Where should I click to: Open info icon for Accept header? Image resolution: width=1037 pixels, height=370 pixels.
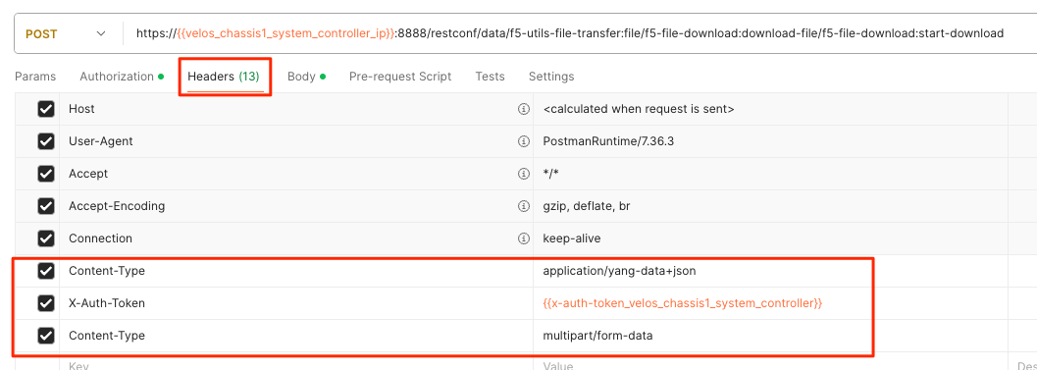pyautogui.click(x=523, y=174)
